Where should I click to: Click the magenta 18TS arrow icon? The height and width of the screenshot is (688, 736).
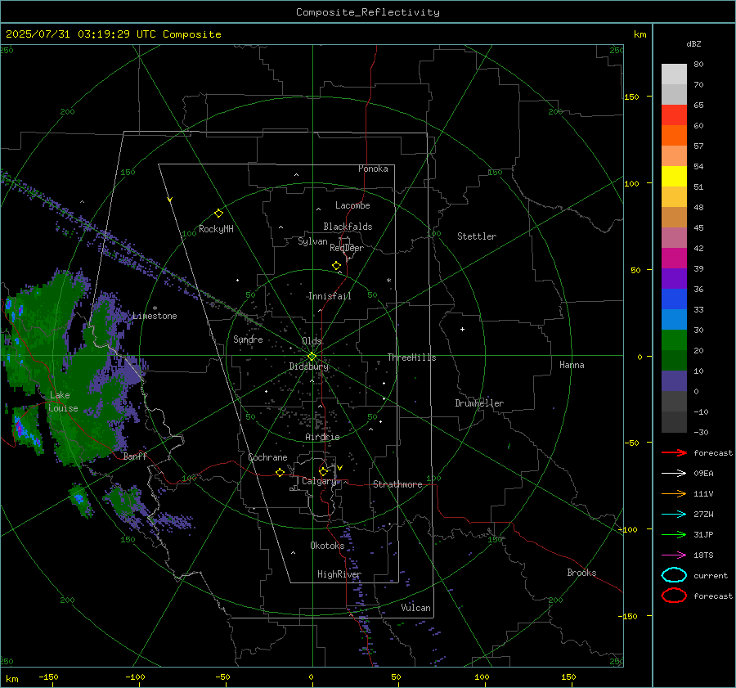click(674, 555)
